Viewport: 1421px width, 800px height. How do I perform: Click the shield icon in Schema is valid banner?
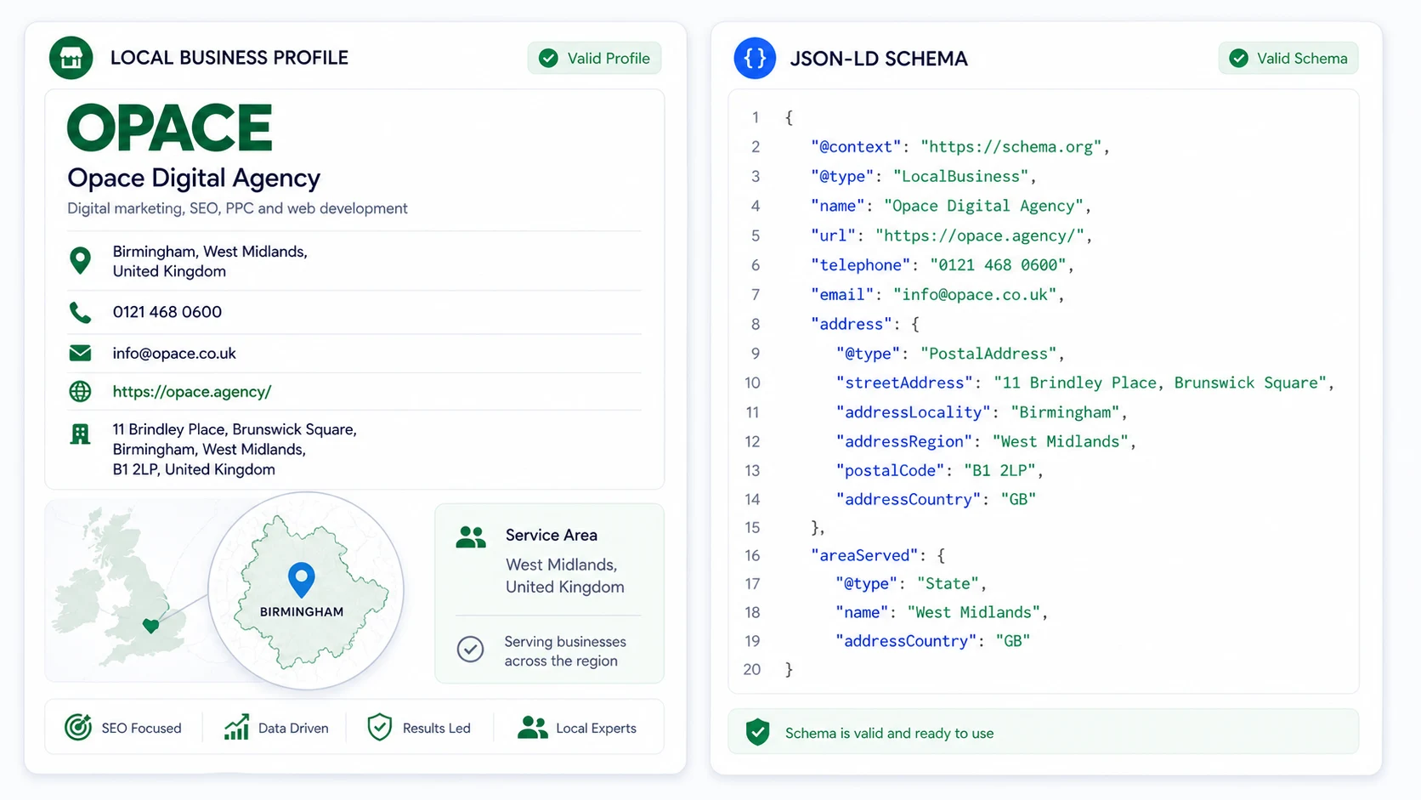[757, 732]
